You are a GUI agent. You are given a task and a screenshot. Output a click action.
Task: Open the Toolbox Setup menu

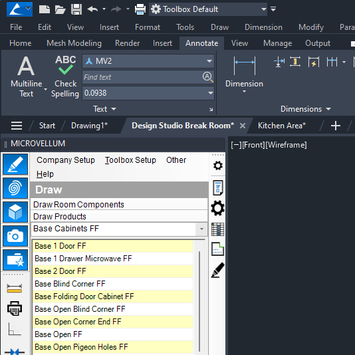(130, 160)
